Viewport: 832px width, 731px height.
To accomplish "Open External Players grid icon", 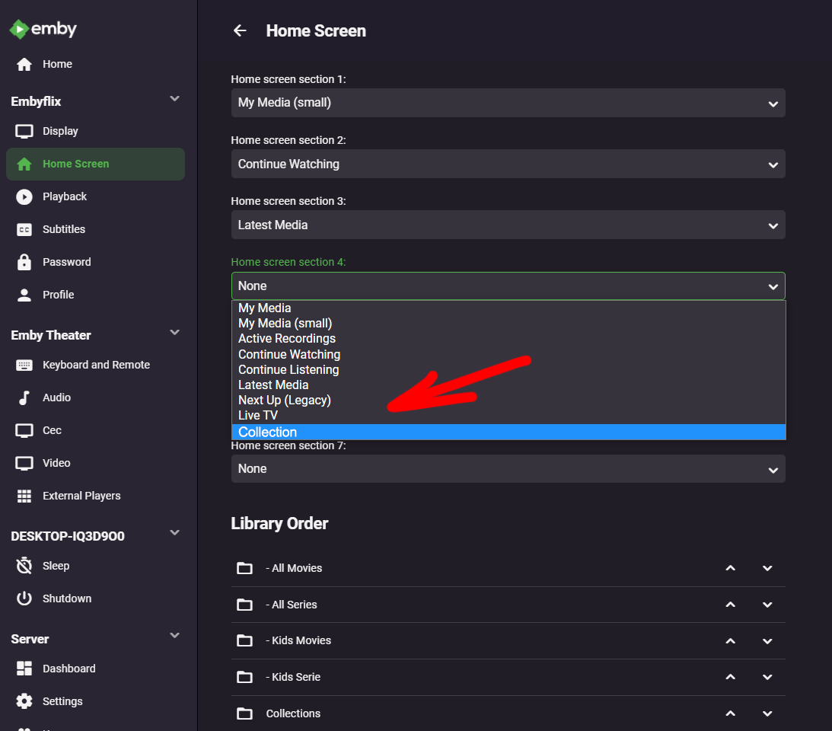I will [24, 496].
